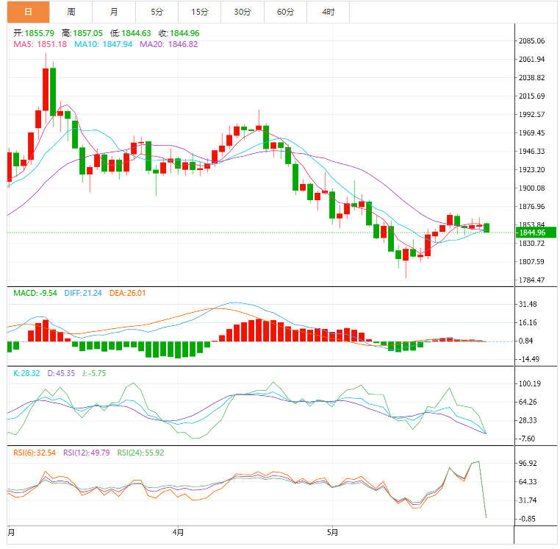Open the 30分 timeframe tab
This screenshot has width=560, height=549.
[243, 13]
